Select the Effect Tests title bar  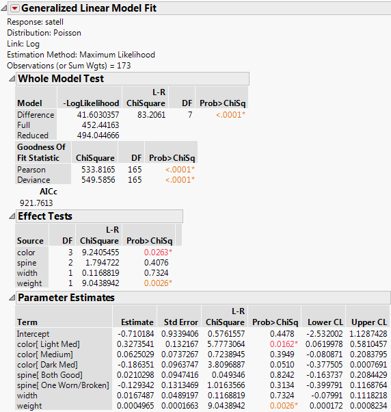tap(99, 216)
